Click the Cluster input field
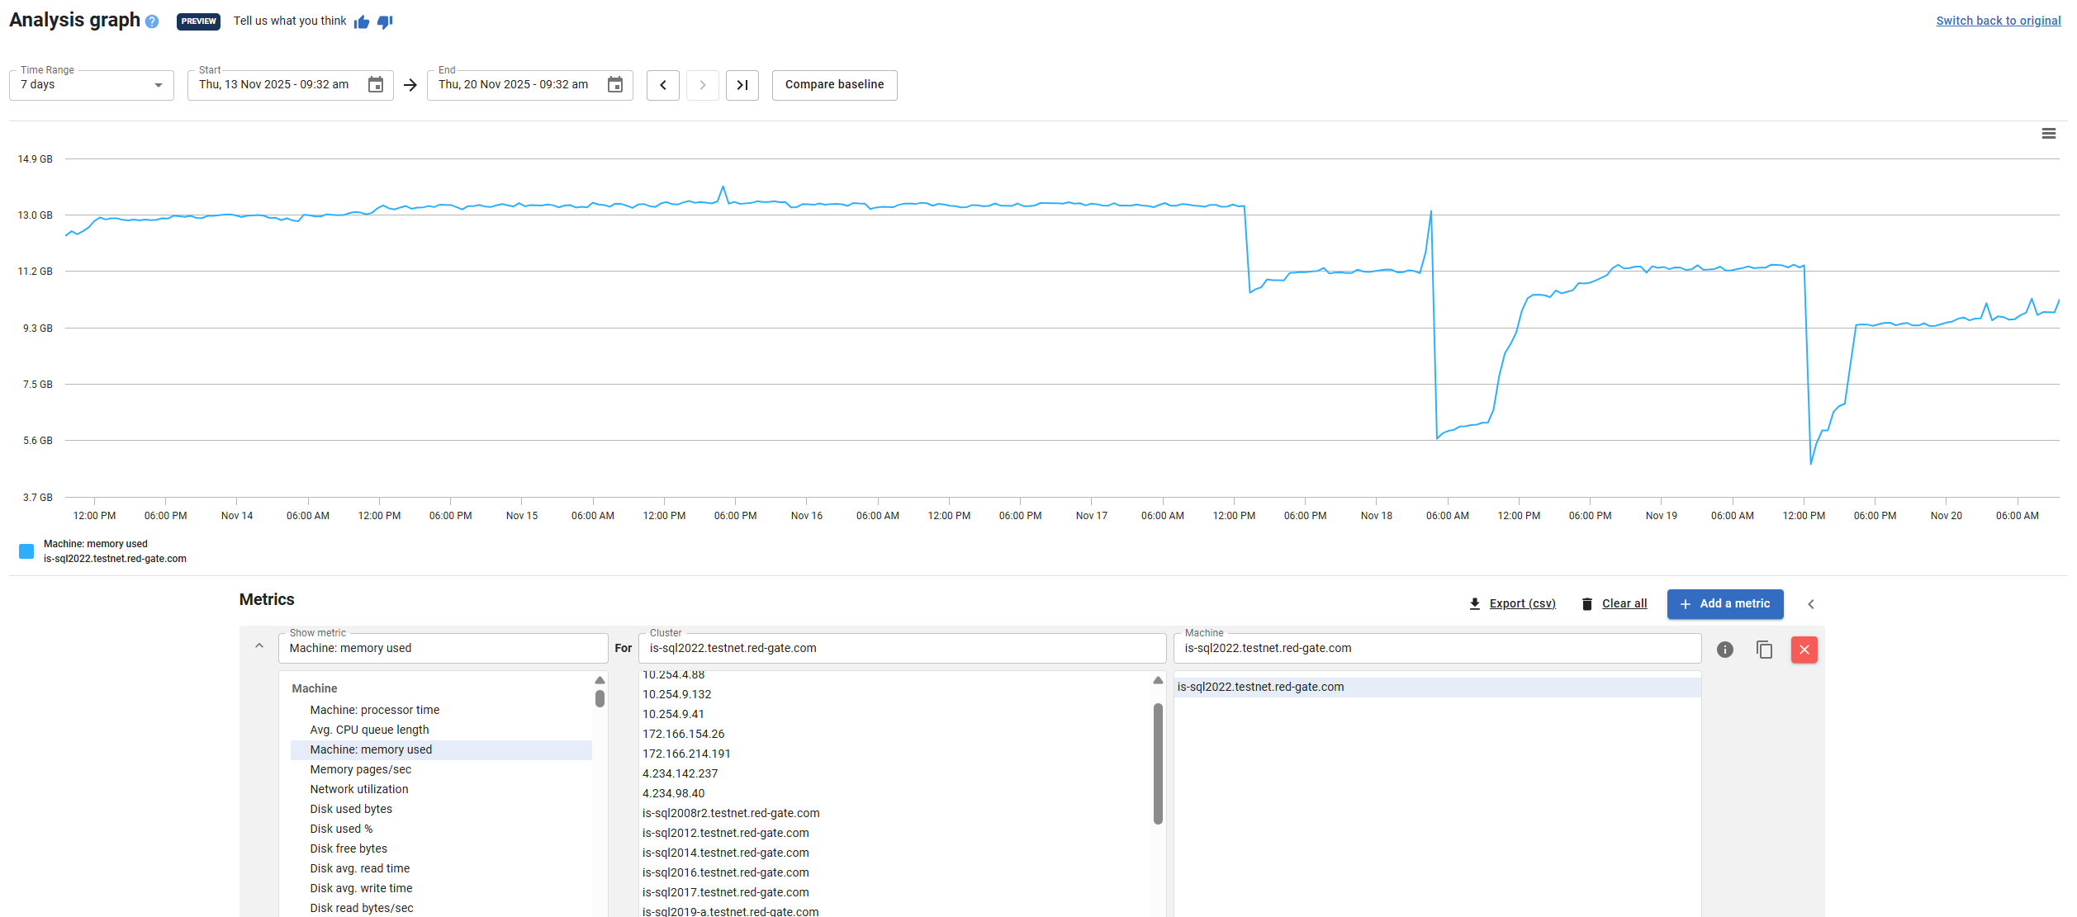Image resolution: width=2077 pixels, height=917 pixels. pyautogui.click(x=901, y=649)
